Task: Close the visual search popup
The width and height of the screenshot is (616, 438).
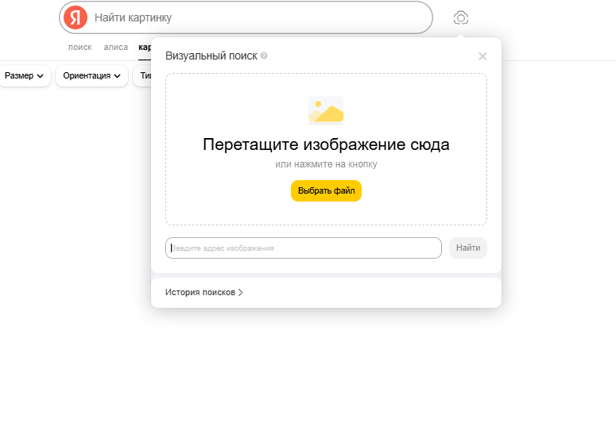Action: [x=482, y=56]
